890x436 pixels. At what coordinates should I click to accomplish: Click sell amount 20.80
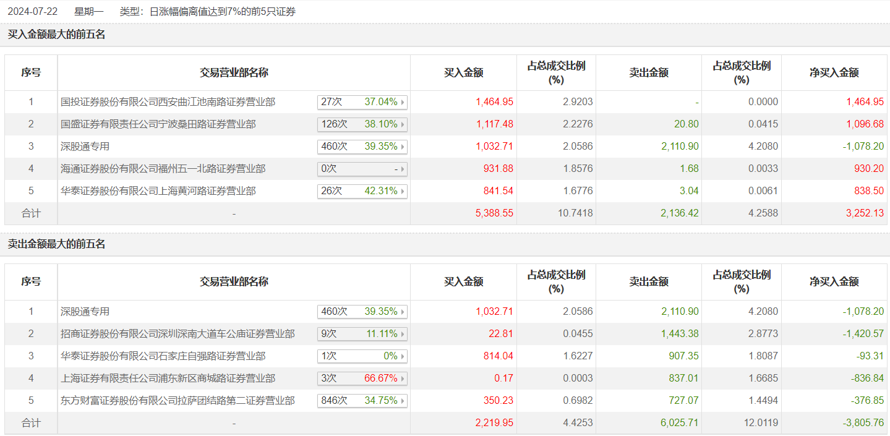click(x=687, y=124)
